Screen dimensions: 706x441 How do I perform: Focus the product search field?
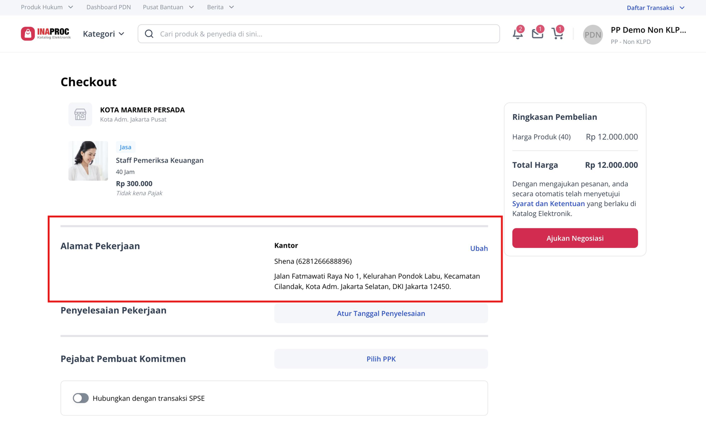[319, 34]
